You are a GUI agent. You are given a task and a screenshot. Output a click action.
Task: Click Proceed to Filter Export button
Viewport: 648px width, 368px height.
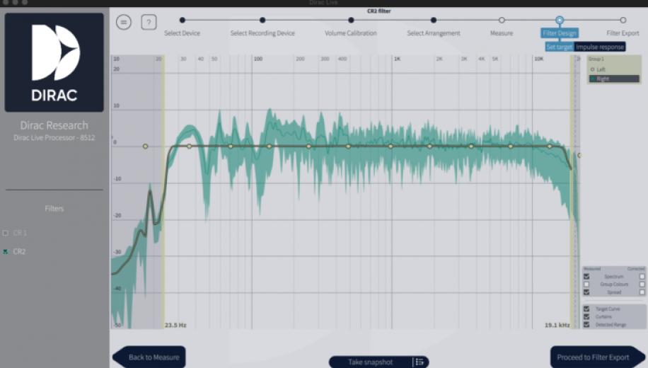(596, 357)
